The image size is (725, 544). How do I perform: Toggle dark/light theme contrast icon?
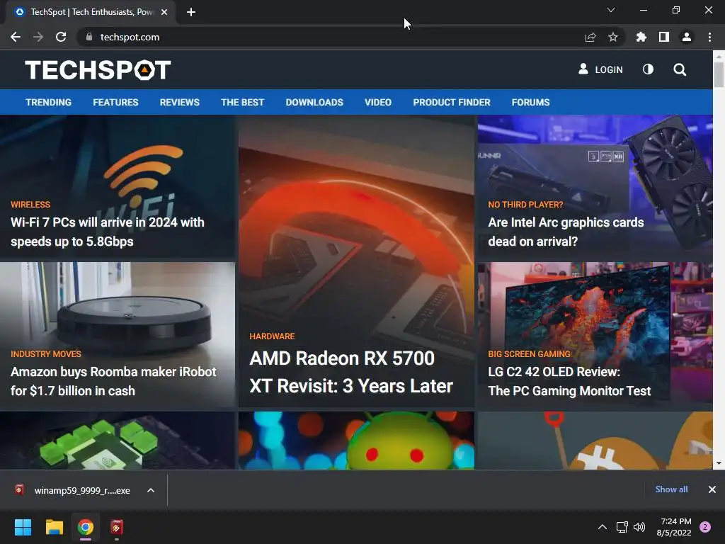coord(649,69)
